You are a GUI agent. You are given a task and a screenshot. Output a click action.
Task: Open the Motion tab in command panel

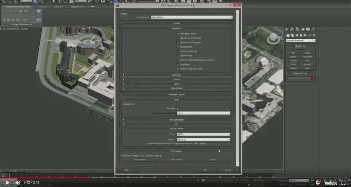click(303, 29)
